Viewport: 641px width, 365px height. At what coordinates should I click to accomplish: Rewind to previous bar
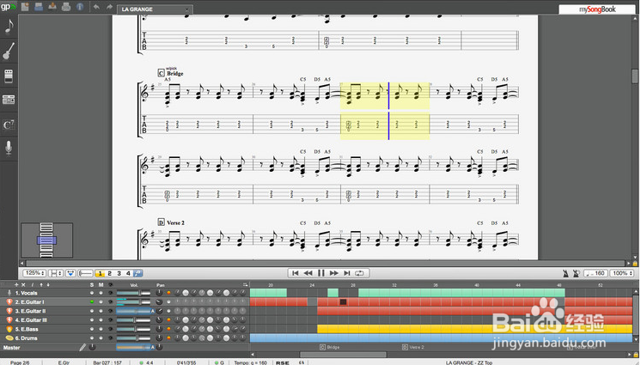coord(308,273)
